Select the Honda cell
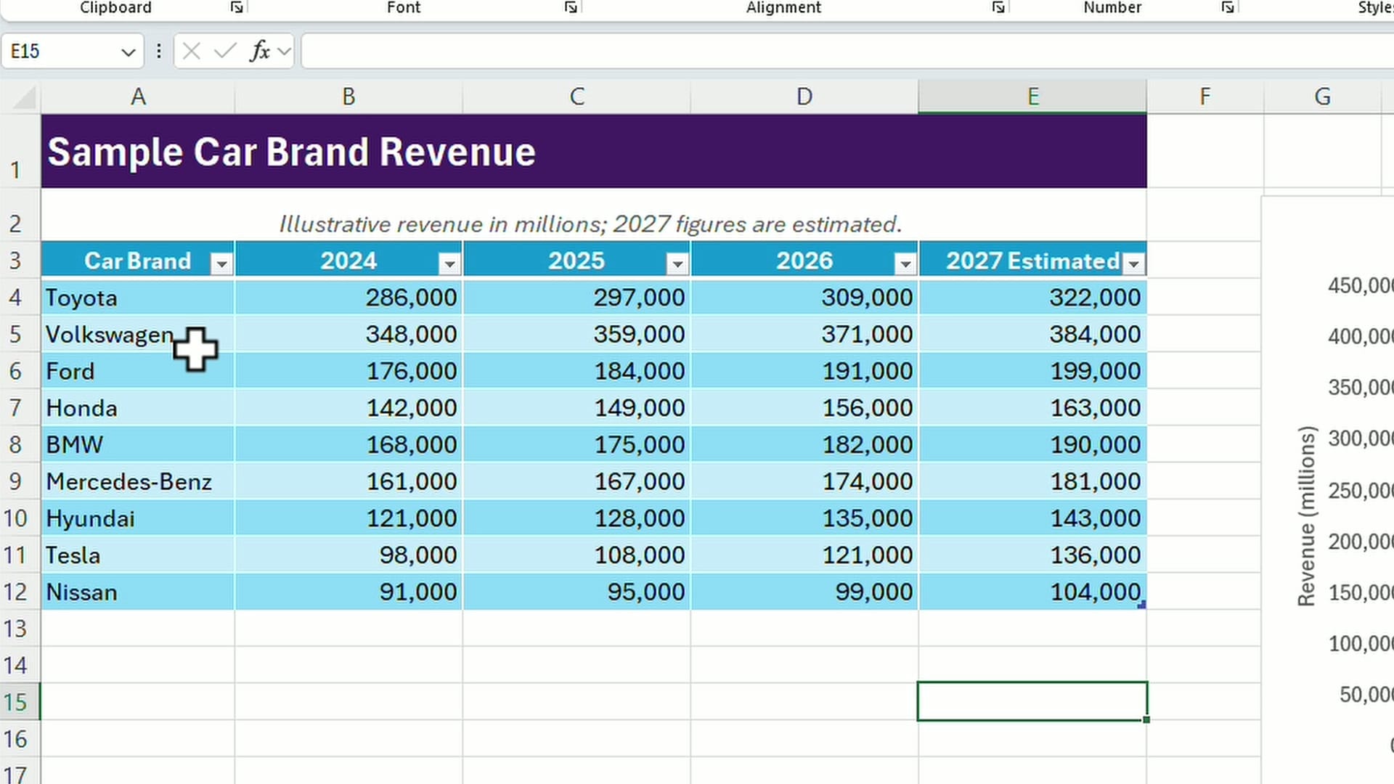The height and width of the screenshot is (784, 1394). point(138,408)
